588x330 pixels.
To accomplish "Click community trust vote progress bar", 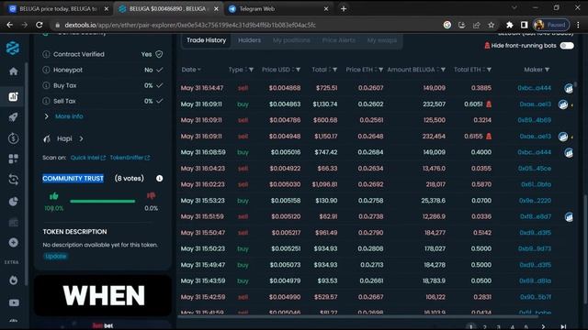I will (x=102, y=202).
